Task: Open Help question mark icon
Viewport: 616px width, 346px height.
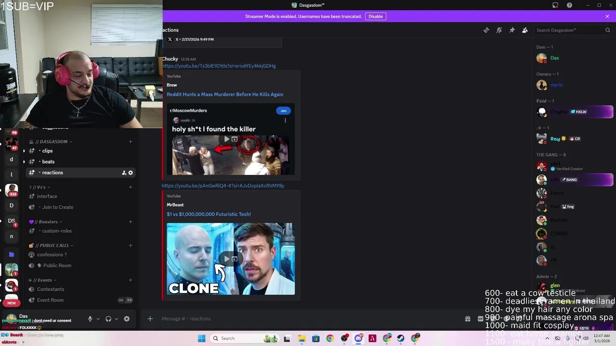Action: (570, 5)
